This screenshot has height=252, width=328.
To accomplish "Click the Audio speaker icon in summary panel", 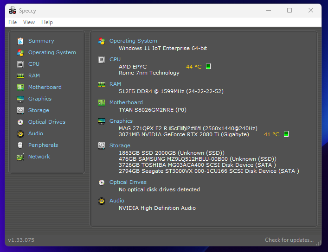I will click(102, 201).
